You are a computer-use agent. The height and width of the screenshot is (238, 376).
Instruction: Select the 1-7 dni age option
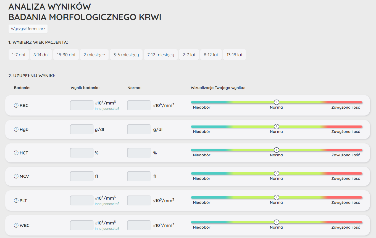click(x=19, y=55)
